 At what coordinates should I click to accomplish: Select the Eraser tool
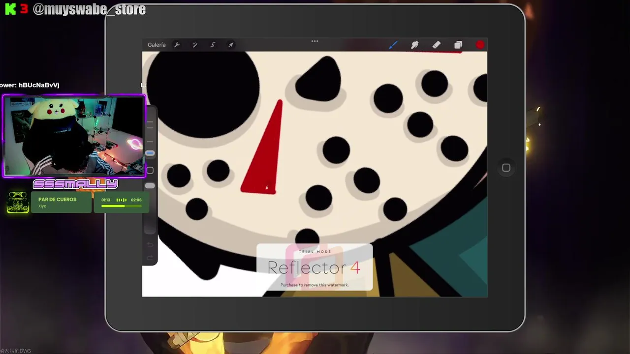(437, 45)
